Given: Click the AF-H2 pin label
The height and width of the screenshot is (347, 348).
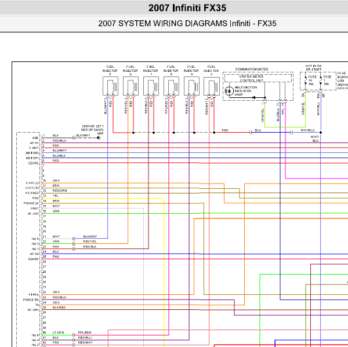Looking at the screenshot, I should [x=34, y=254].
